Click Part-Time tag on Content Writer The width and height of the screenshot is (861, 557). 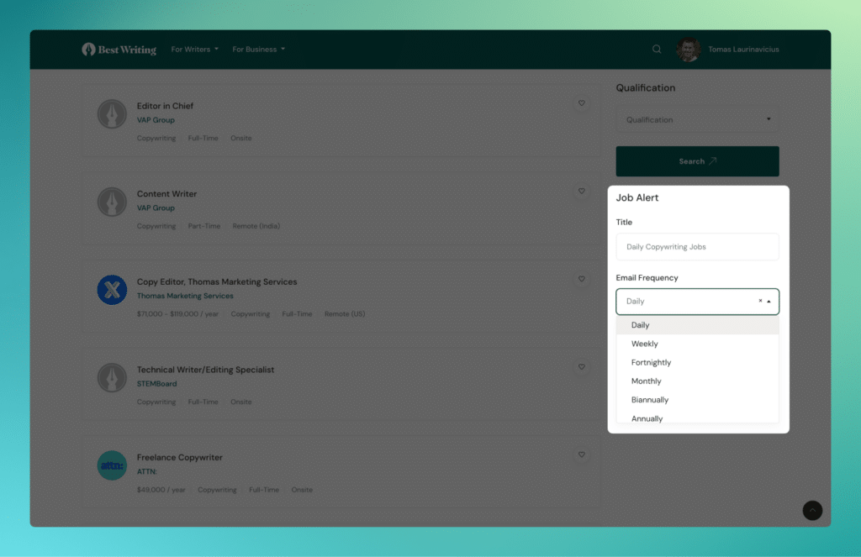point(203,226)
